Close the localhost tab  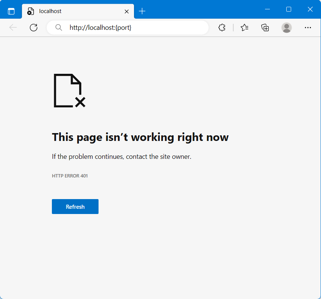(x=127, y=12)
